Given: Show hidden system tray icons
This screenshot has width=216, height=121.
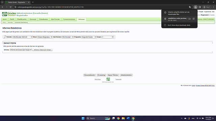Looking at the screenshot, I should click(x=182, y=118).
